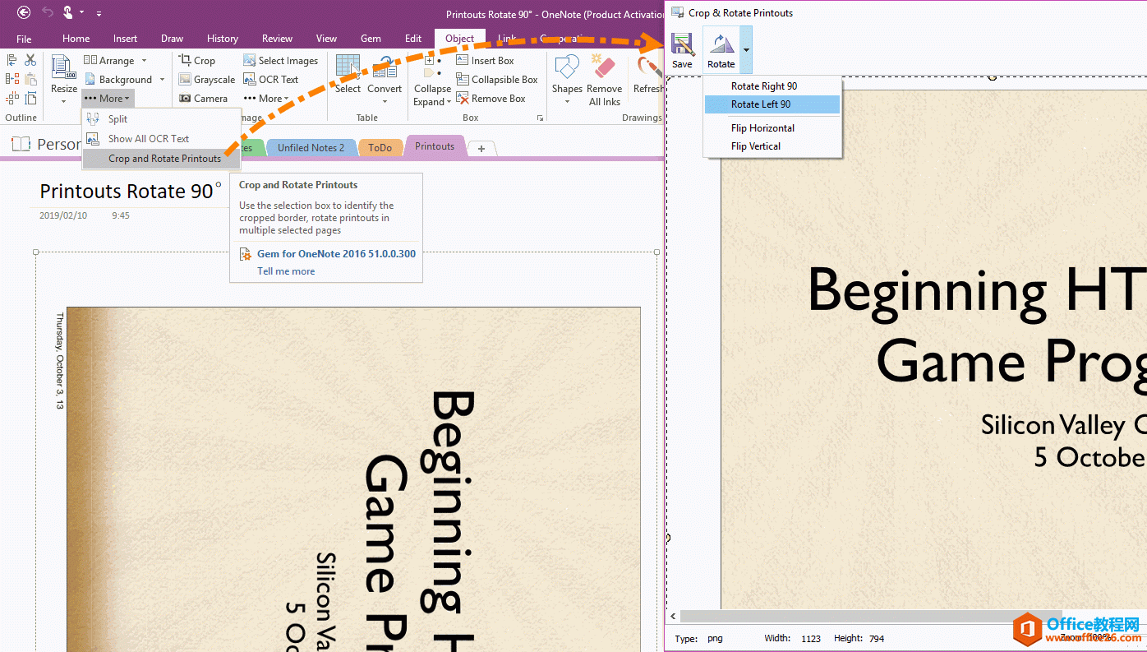Viewport: 1147px width, 652px height.
Task: Select Rotate Left 90
Action: (x=772, y=104)
